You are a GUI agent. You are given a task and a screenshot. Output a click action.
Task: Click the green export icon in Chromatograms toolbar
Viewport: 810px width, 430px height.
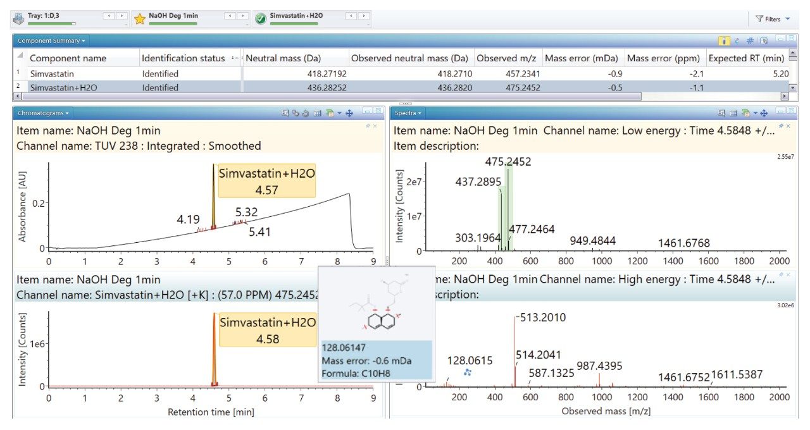click(x=329, y=113)
